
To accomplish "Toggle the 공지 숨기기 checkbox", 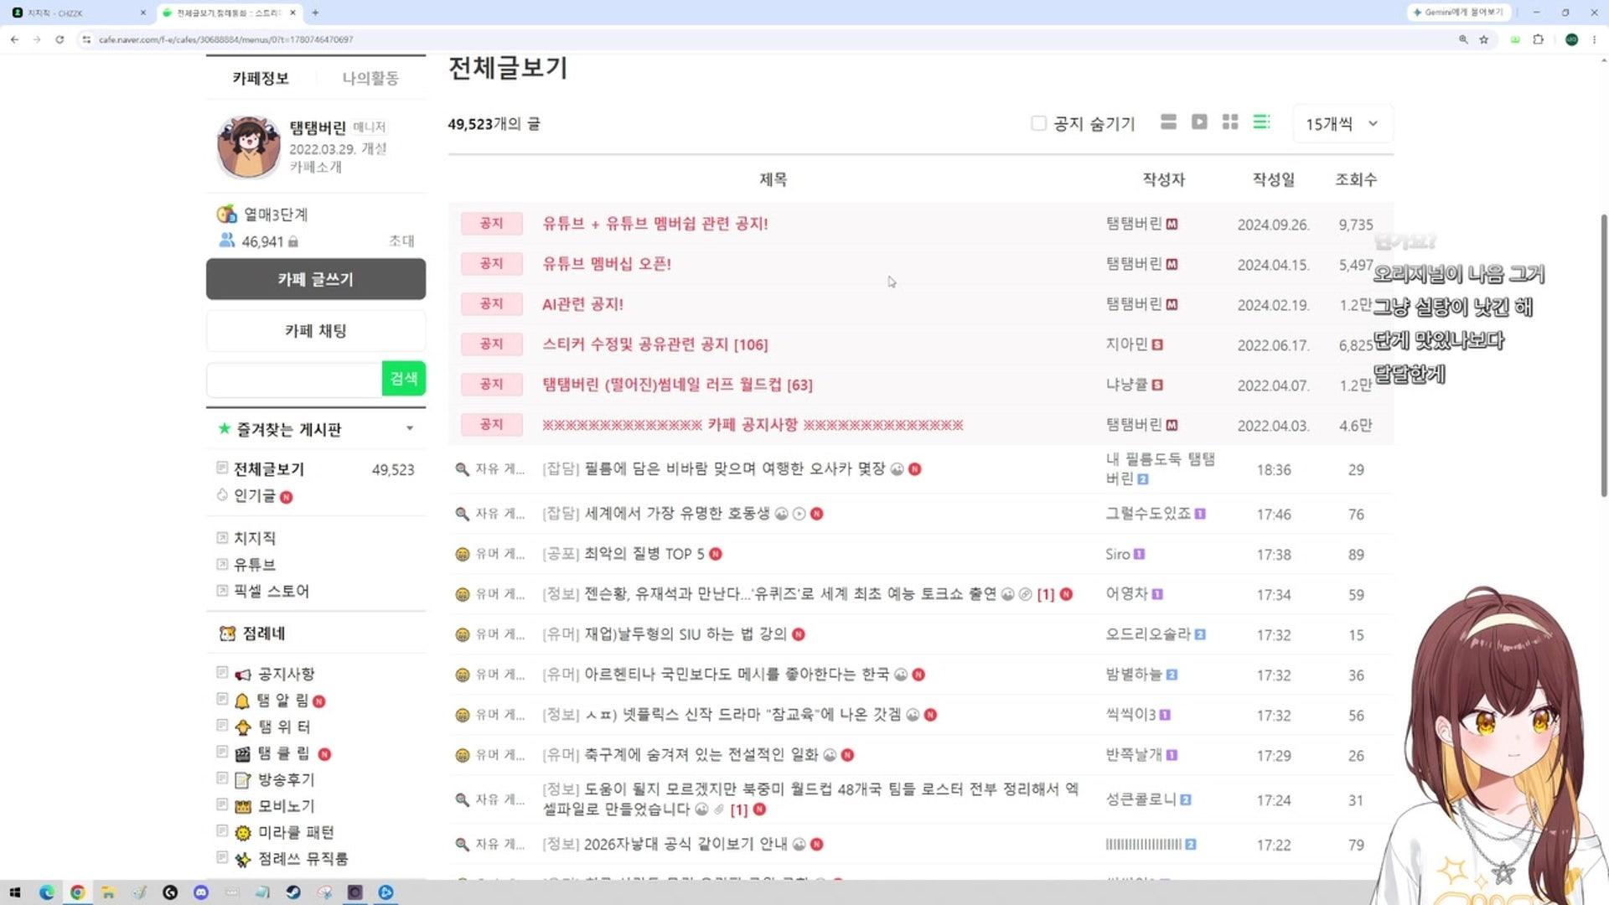I will 1038,123.
